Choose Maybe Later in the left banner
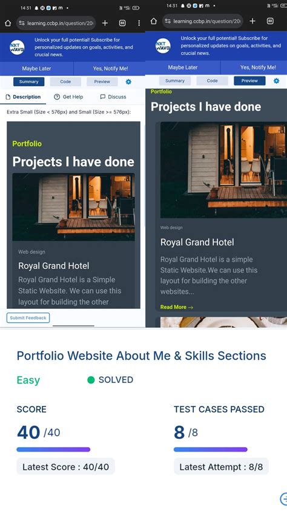Viewport: 287px width, 511px height. 36,69
